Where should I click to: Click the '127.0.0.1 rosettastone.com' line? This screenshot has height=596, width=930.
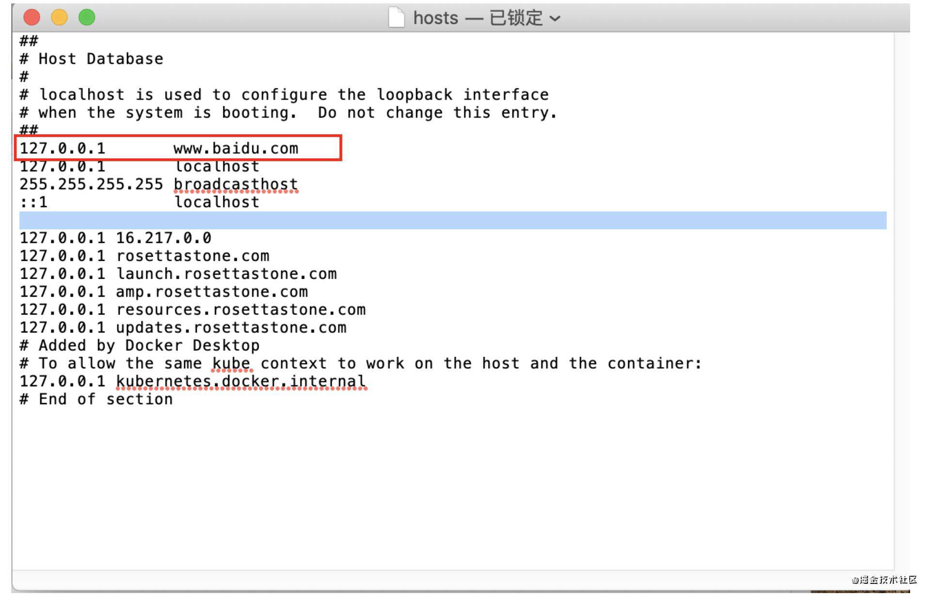(144, 256)
